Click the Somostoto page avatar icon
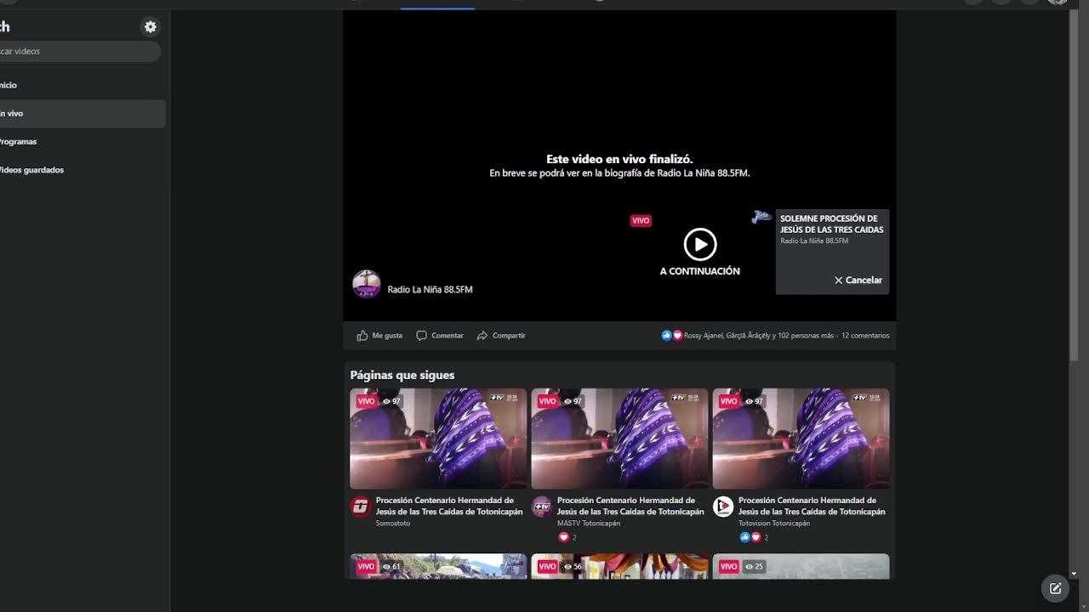The height and width of the screenshot is (612, 1089). click(x=361, y=507)
